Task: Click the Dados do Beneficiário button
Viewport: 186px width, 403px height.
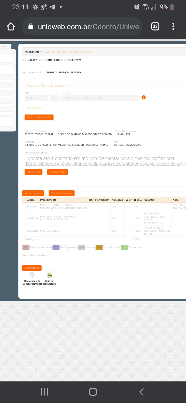Action: 39,117
